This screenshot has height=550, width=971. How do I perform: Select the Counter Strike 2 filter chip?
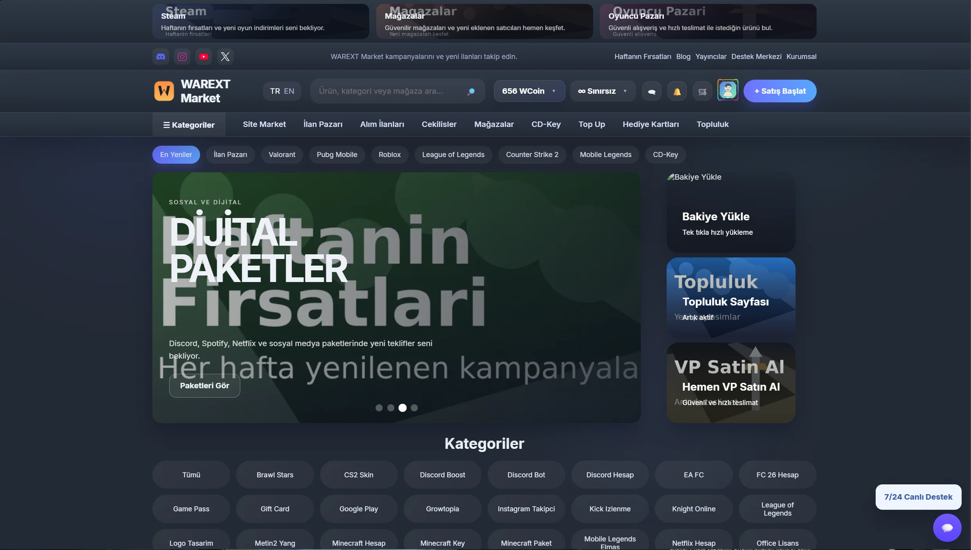(x=532, y=155)
